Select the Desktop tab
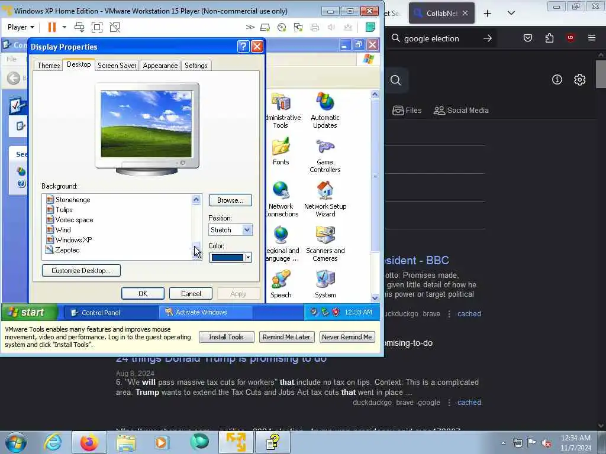Viewport: 606px width, 454px height. point(79,64)
